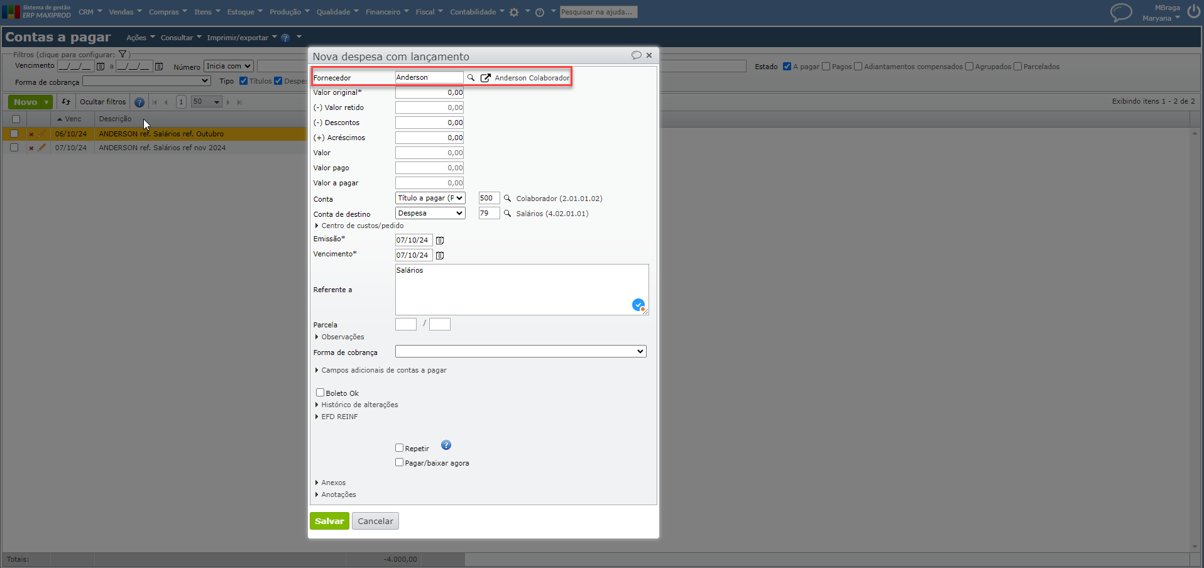The image size is (1204, 568).
Task: Go to last page of results
Action: [239, 102]
